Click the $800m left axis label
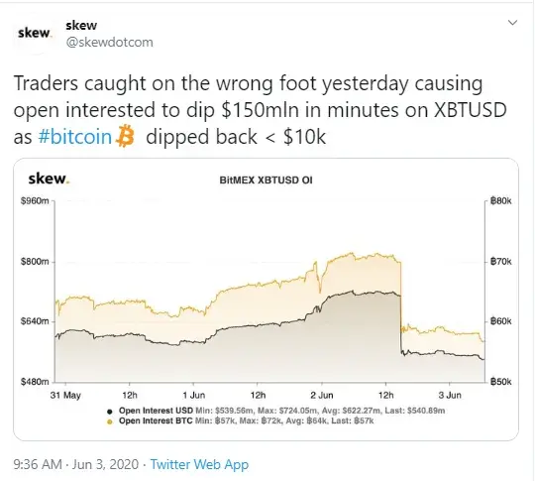 pos(35,262)
